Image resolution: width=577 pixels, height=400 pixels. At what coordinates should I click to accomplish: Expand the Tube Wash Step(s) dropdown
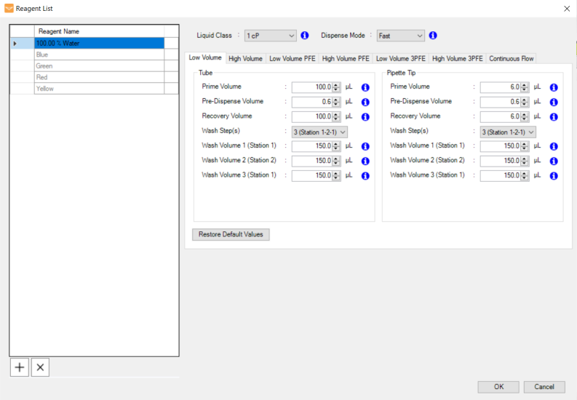coord(319,132)
